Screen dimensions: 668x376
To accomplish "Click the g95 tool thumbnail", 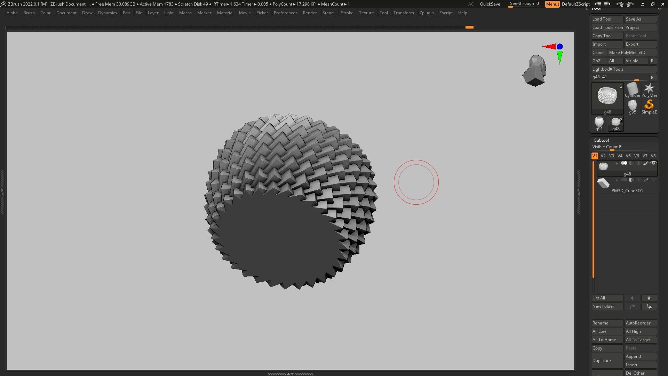I will (632, 106).
